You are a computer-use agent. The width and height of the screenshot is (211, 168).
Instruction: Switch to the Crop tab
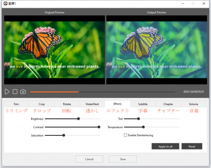(42, 104)
